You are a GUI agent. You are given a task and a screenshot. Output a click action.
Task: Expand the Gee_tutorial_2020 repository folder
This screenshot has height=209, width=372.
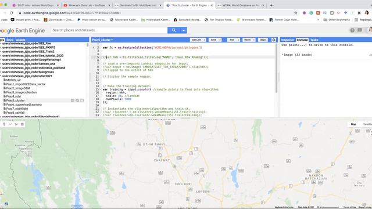pos(1,56)
